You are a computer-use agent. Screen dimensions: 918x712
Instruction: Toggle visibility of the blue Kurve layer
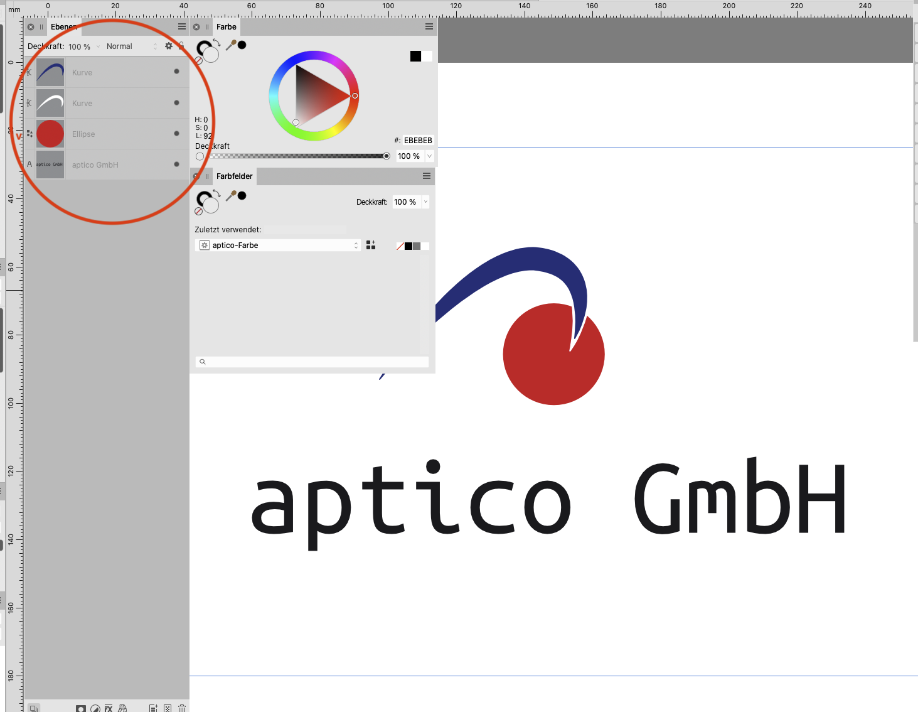tap(176, 72)
